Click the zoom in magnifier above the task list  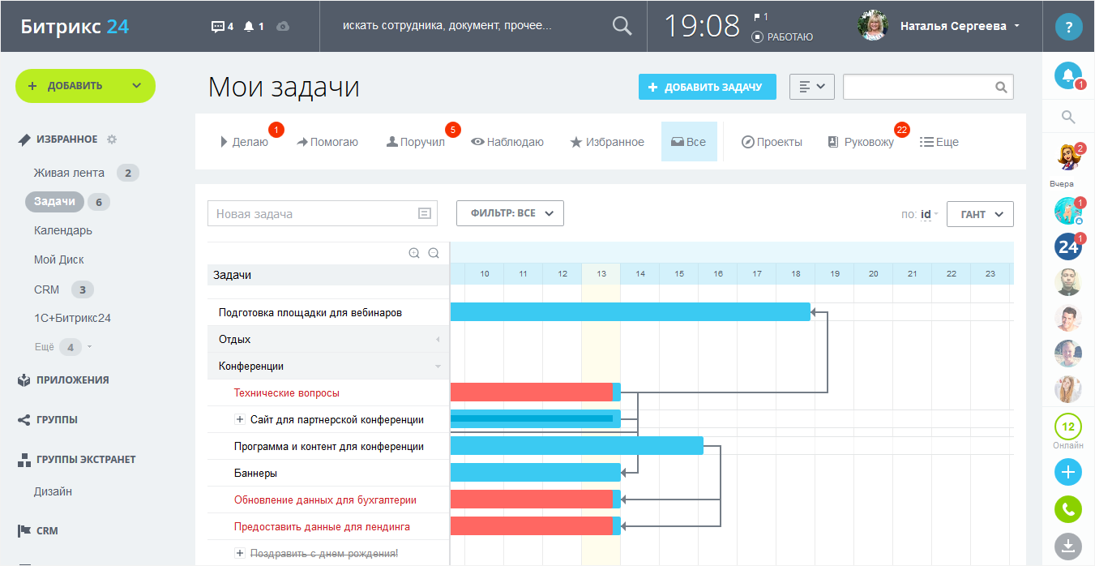[x=414, y=253]
